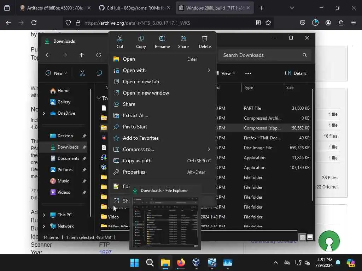Open a new browser tab
The width and height of the screenshot is (362, 271).
[261, 8]
